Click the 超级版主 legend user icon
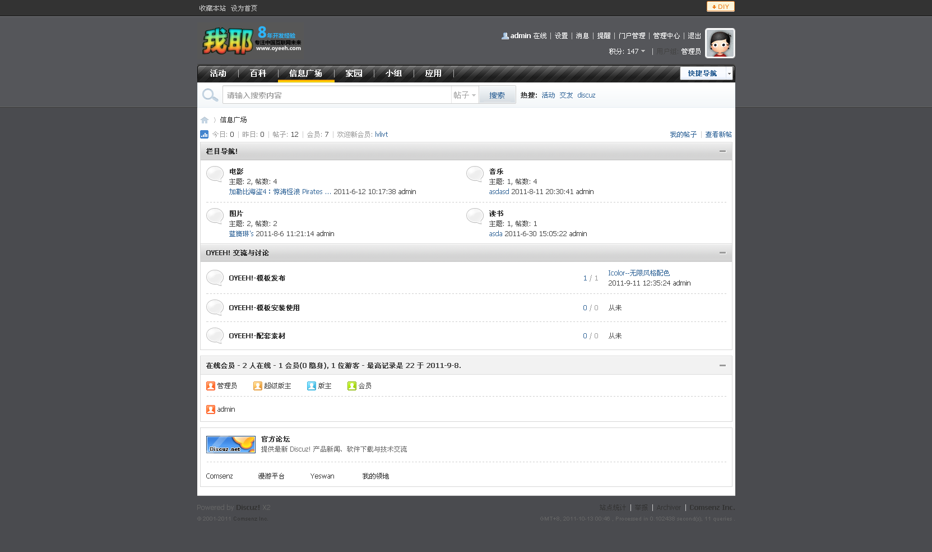This screenshot has width=932, height=552. [258, 386]
